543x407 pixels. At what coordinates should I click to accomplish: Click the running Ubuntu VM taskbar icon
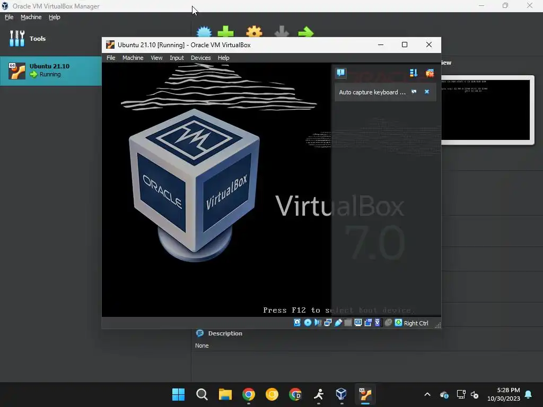pos(365,394)
